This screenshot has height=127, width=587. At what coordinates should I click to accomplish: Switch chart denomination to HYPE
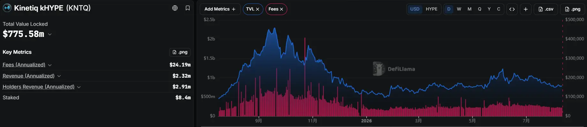[x=432, y=9]
